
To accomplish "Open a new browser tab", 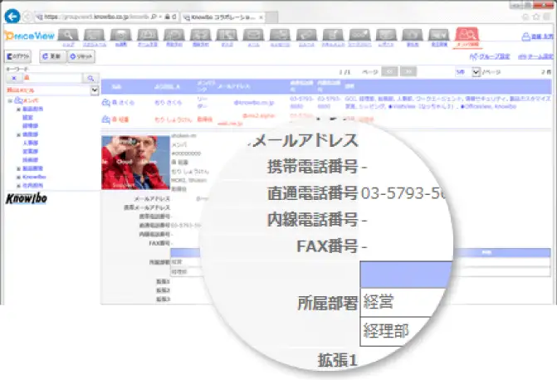I will (271, 17).
